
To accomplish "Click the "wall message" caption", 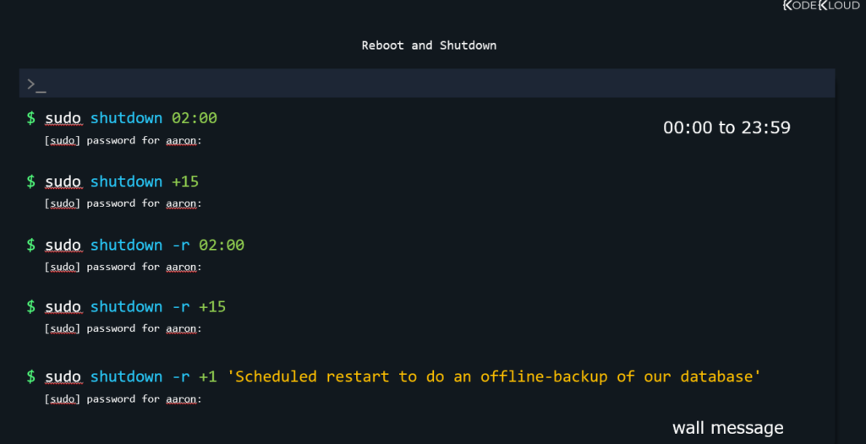I will (727, 428).
